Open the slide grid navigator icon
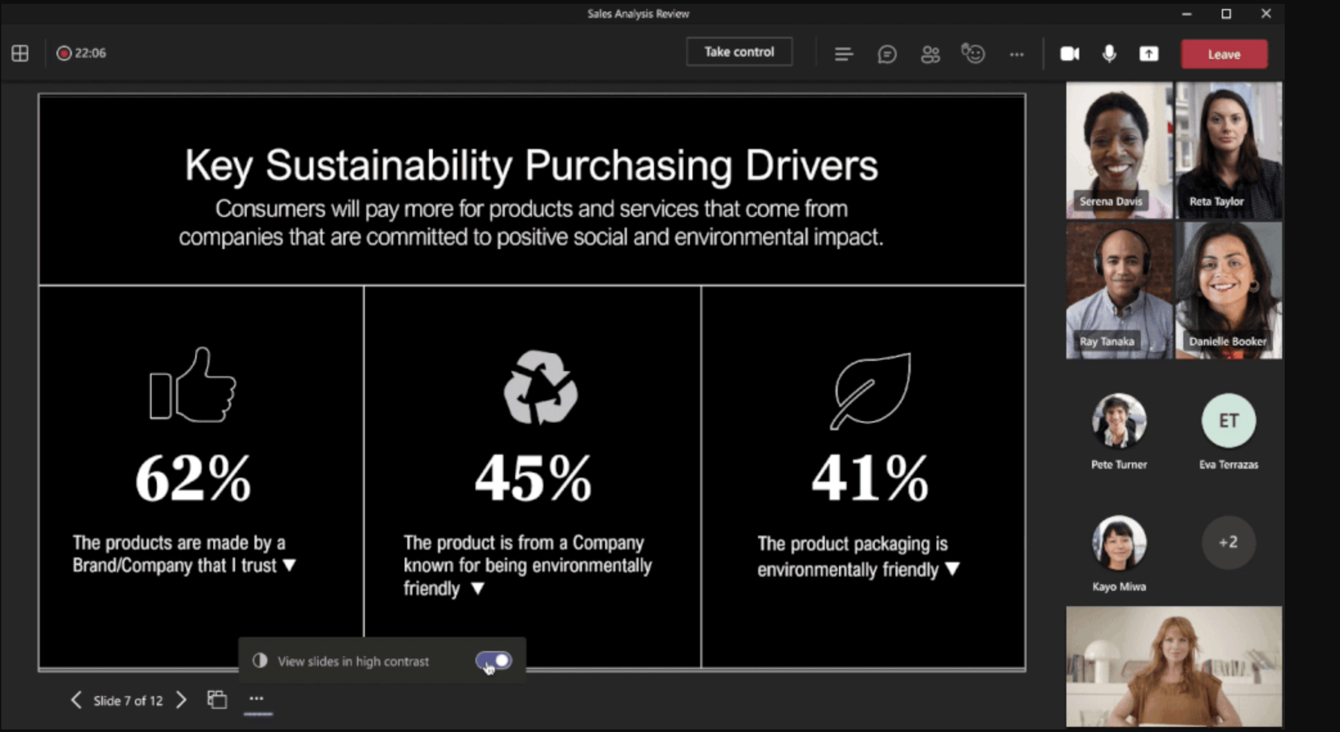This screenshot has width=1340, height=732. coord(217,699)
